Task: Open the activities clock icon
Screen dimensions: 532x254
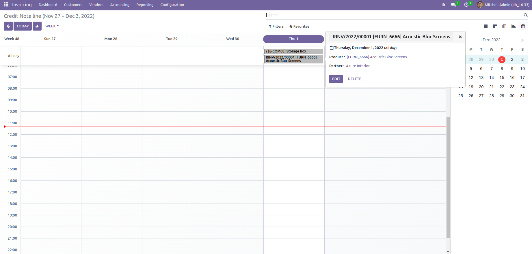Action: click(x=466, y=5)
